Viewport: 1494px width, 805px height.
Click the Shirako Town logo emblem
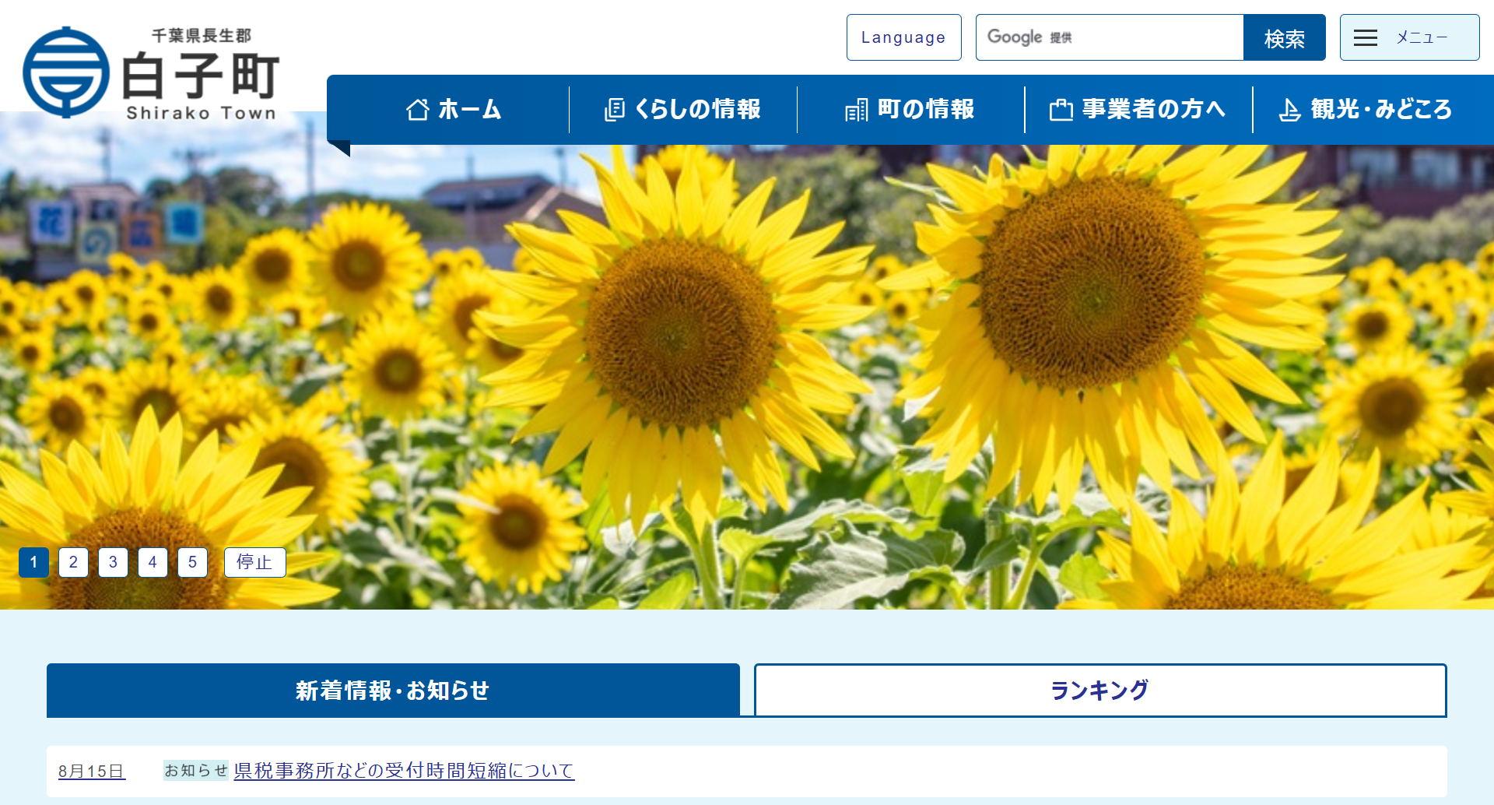click(x=66, y=72)
